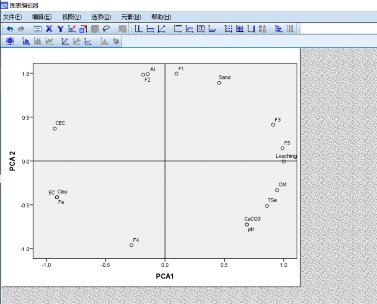Select the pH label text

(251, 229)
